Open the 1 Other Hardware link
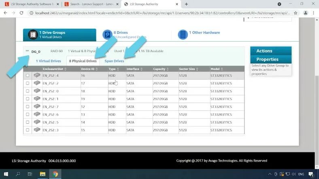 coord(204,32)
